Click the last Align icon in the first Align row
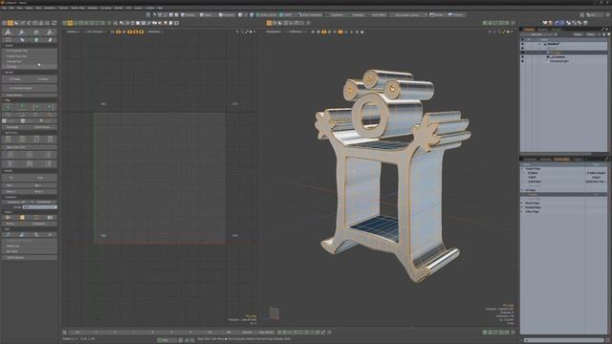Viewport: 612px width, 344px height. coord(50,107)
